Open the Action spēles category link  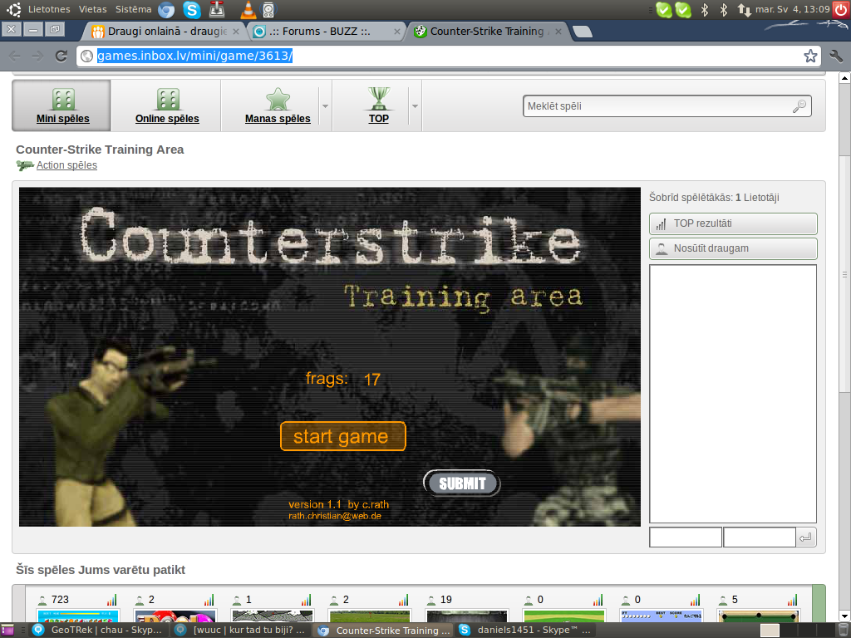click(66, 165)
